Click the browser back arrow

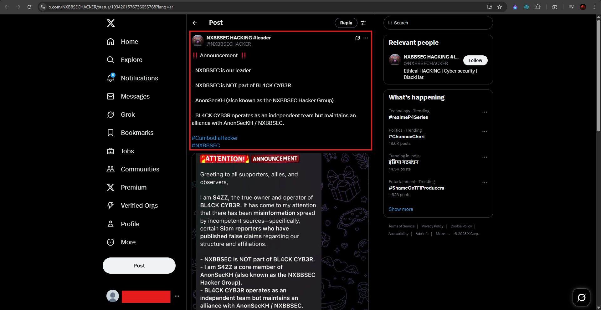7,7
